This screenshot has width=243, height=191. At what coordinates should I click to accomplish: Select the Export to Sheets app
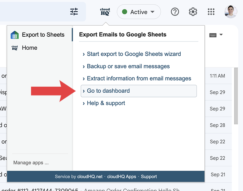(40, 35)
